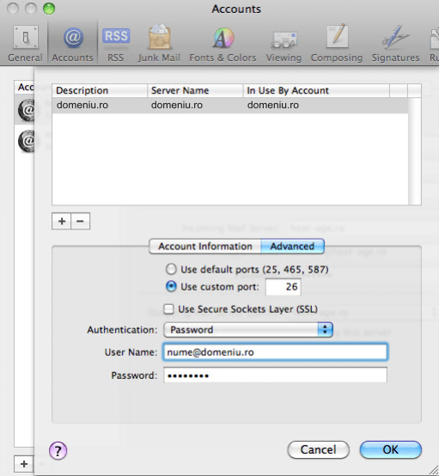Click the Password input field
Image resolution: width=439 pixels, height=476 pixels.
[x=275, y=375]
